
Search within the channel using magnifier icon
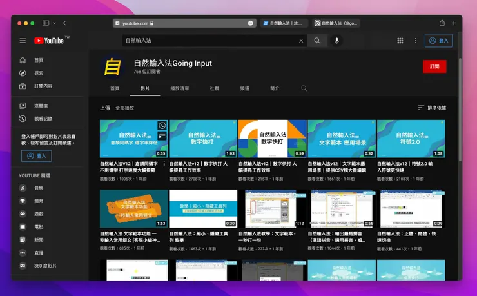pyautogui.click(x=304, y=88)
